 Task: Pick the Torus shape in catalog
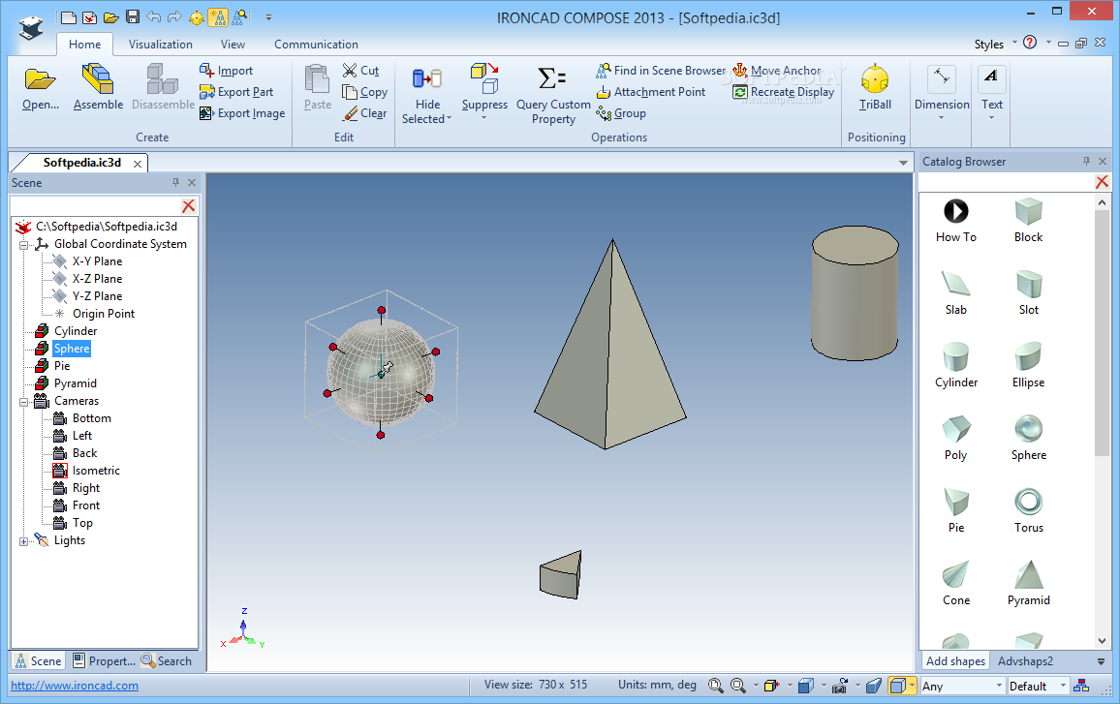click(x=1029, y=509)
